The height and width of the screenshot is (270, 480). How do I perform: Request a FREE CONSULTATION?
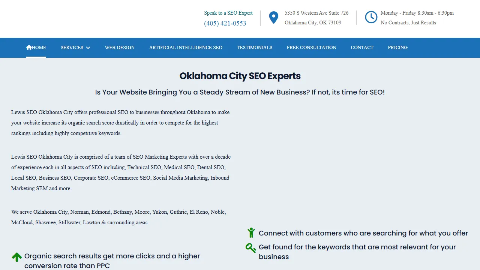311,48
